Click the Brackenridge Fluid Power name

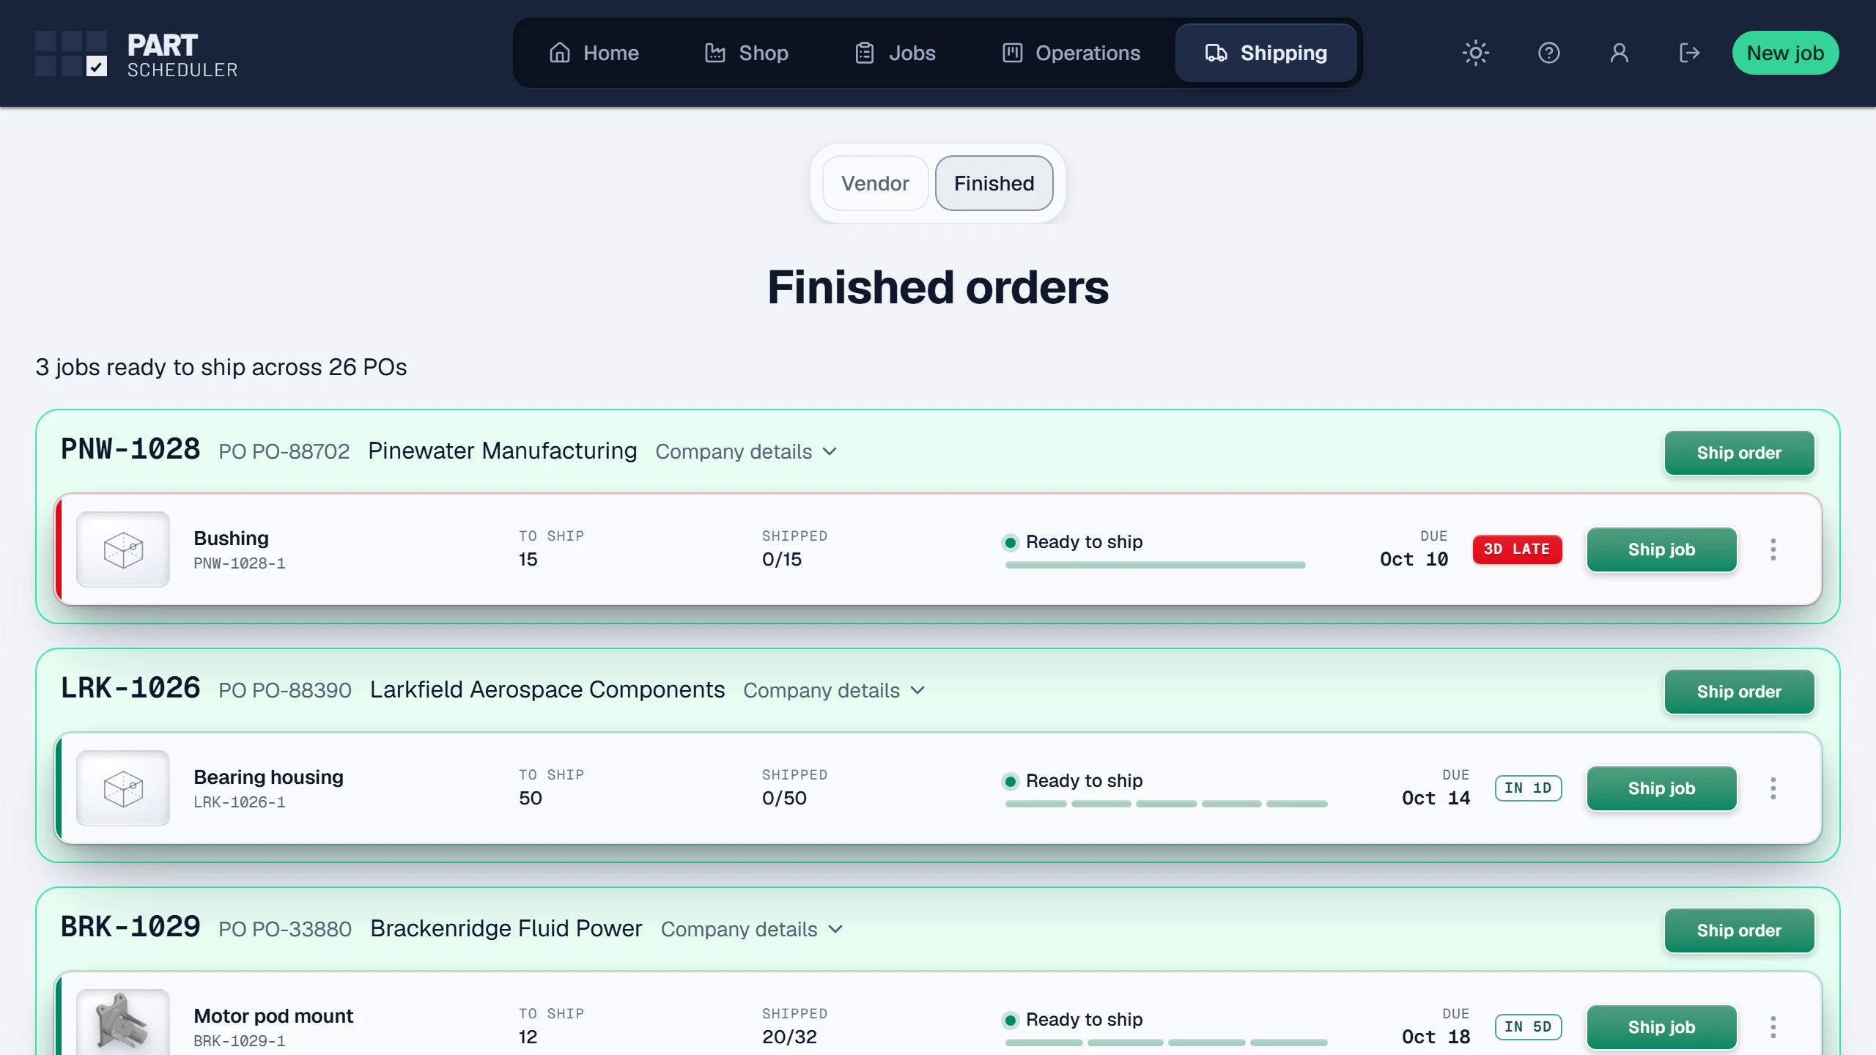(x=506, y=928)
